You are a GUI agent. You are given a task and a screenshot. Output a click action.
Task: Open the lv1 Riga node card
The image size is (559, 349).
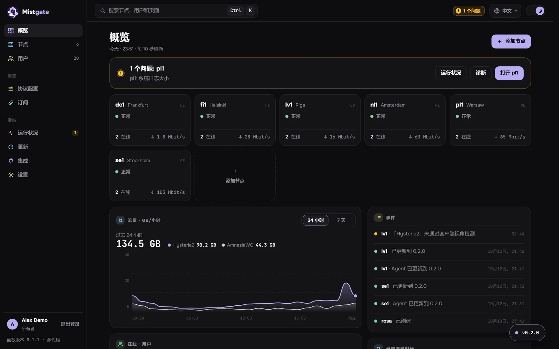[x=320, y=120]
